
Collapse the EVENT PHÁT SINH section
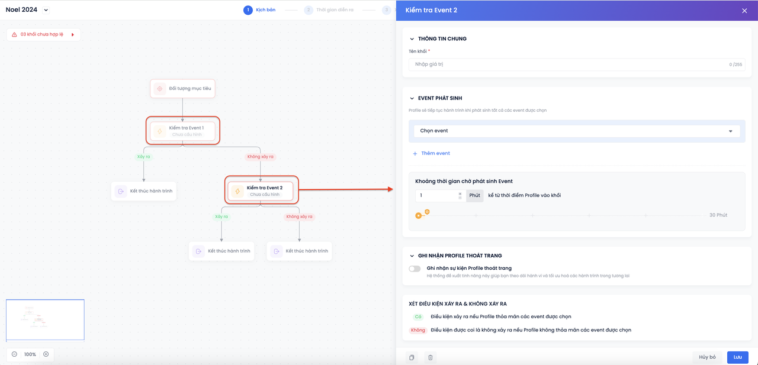412,98
